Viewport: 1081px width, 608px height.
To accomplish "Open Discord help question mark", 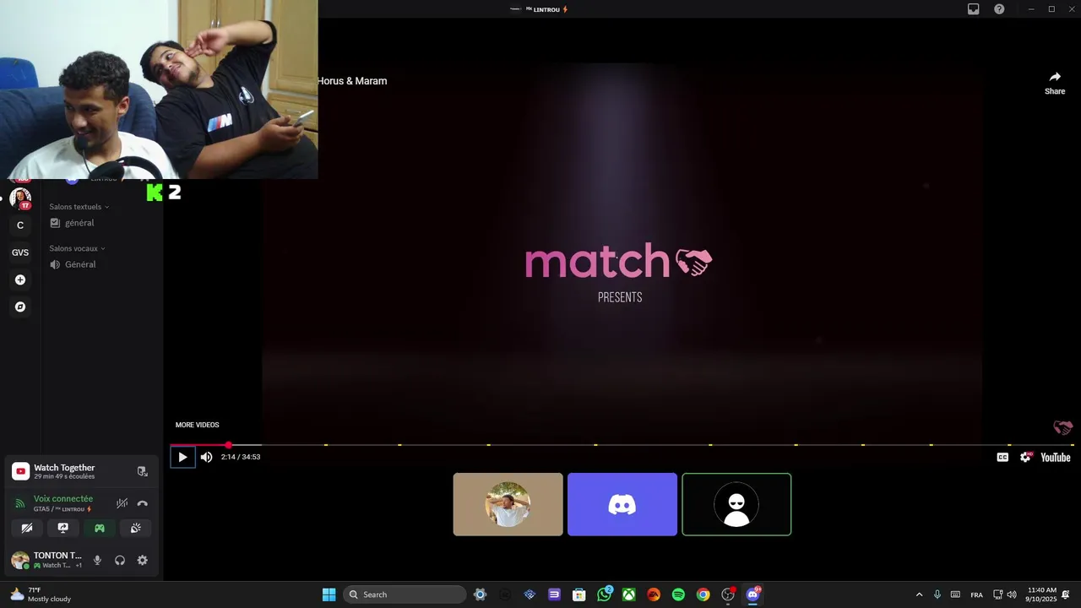I will coord(999,9).
